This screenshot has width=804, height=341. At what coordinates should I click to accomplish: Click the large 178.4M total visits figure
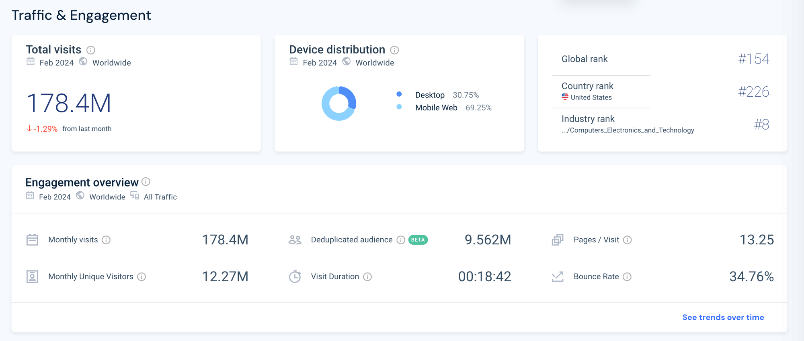(x=69, y=104)
